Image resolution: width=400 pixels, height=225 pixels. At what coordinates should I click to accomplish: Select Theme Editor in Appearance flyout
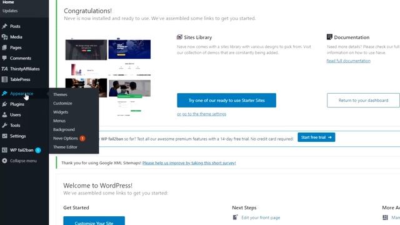(65, 147)
